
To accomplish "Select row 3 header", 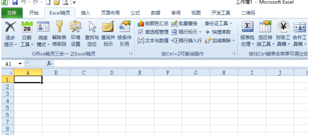I will pos(8,94).
